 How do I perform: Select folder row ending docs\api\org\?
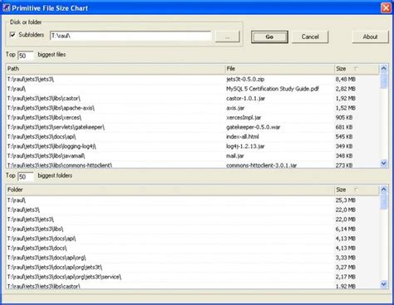point(193,258)
